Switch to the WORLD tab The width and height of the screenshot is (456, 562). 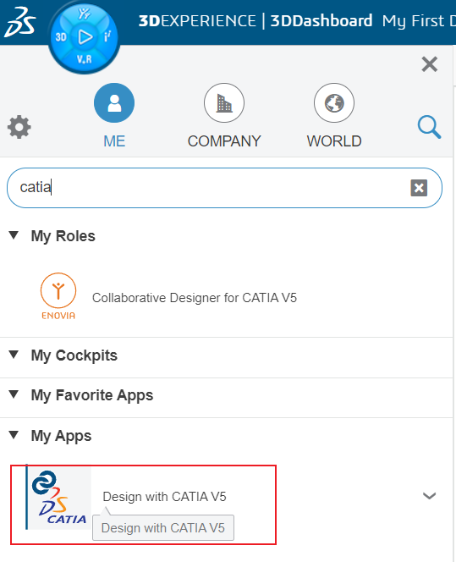coord(334,116)
